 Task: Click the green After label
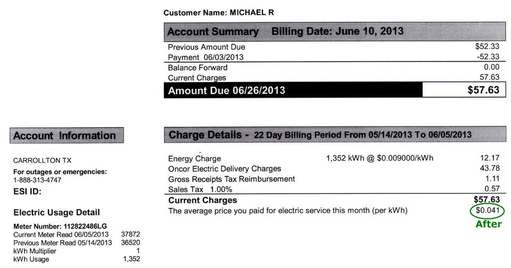click(x=489, y=224)
